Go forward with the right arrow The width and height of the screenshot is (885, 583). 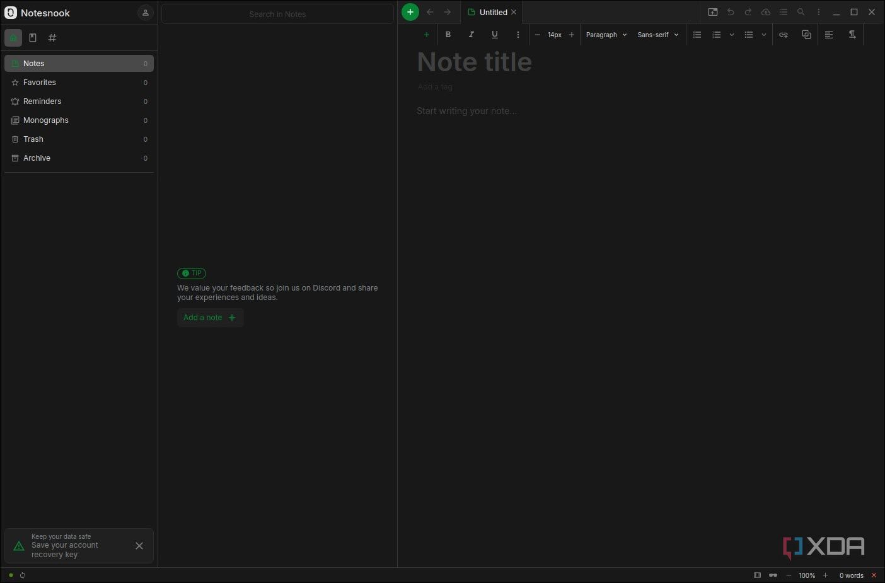[x=448, y=12]
